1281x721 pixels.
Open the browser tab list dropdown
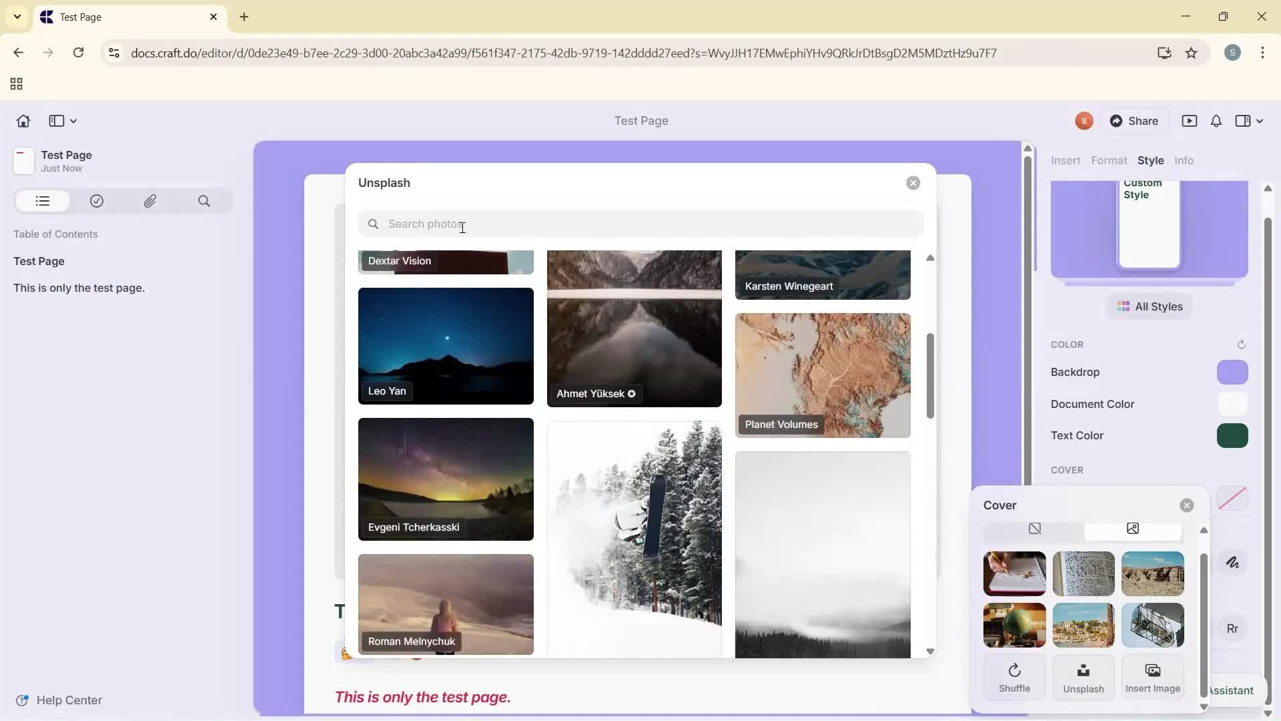17,17
